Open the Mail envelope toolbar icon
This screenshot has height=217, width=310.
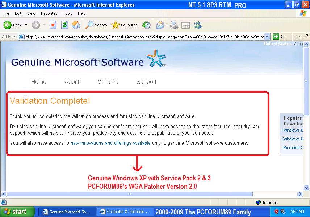coord(160,25)
